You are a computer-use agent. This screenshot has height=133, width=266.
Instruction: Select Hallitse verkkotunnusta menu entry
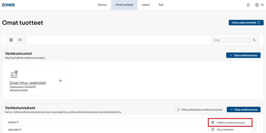tap(230, 122)
